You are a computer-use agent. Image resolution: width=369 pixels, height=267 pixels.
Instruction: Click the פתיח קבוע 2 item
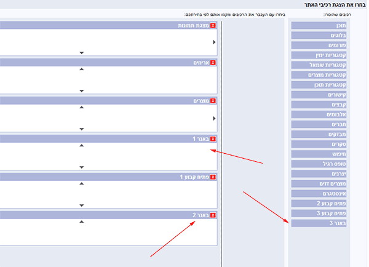320,203
